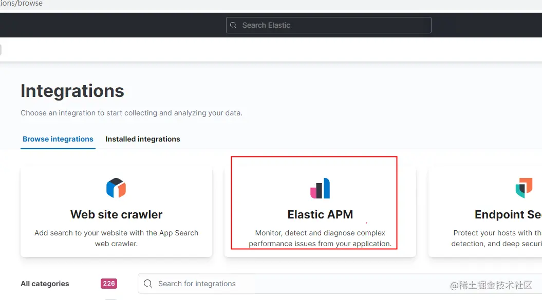
Task: Click the Elastic APM bar chart icon
Action: point(320,188)
